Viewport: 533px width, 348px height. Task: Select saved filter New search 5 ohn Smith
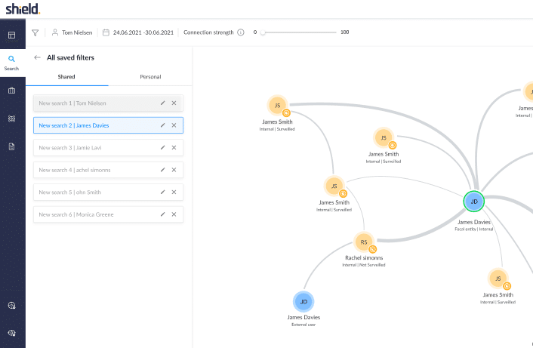[91, 192]
